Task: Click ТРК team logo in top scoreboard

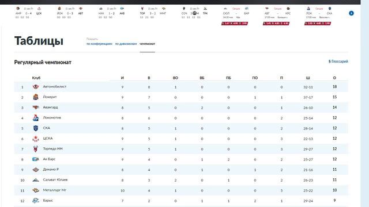Action: pos(205,9)
